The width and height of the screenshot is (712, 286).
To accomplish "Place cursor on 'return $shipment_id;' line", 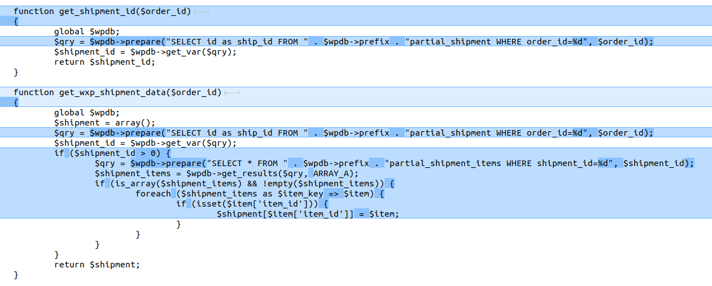I will click(x=104, y=62).
